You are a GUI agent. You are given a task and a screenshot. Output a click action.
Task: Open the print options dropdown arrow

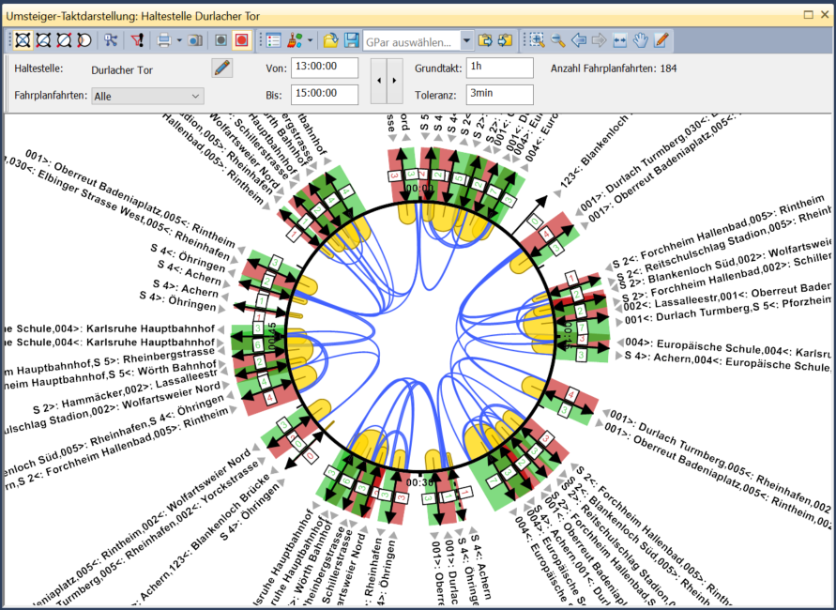click(178, 40)
